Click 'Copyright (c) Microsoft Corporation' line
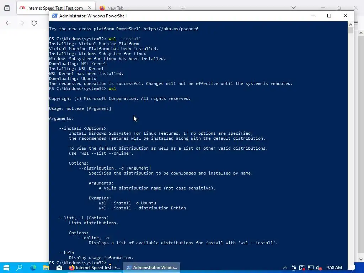 (120, 99)
